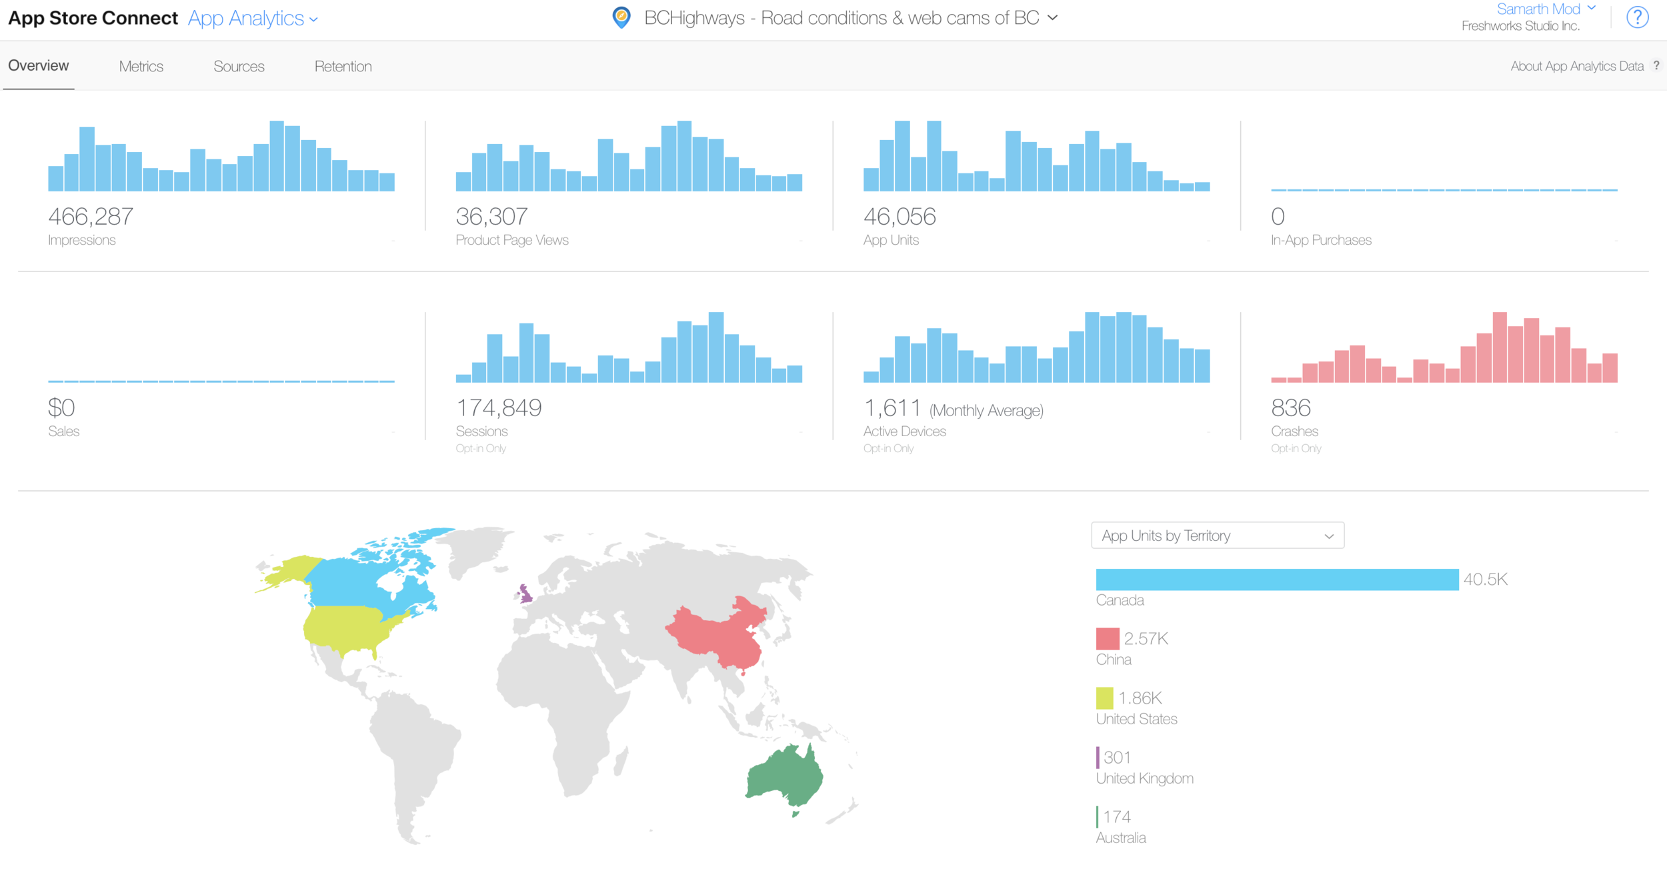
Task: Click the $0 Sales value
Action: (61, 407)
